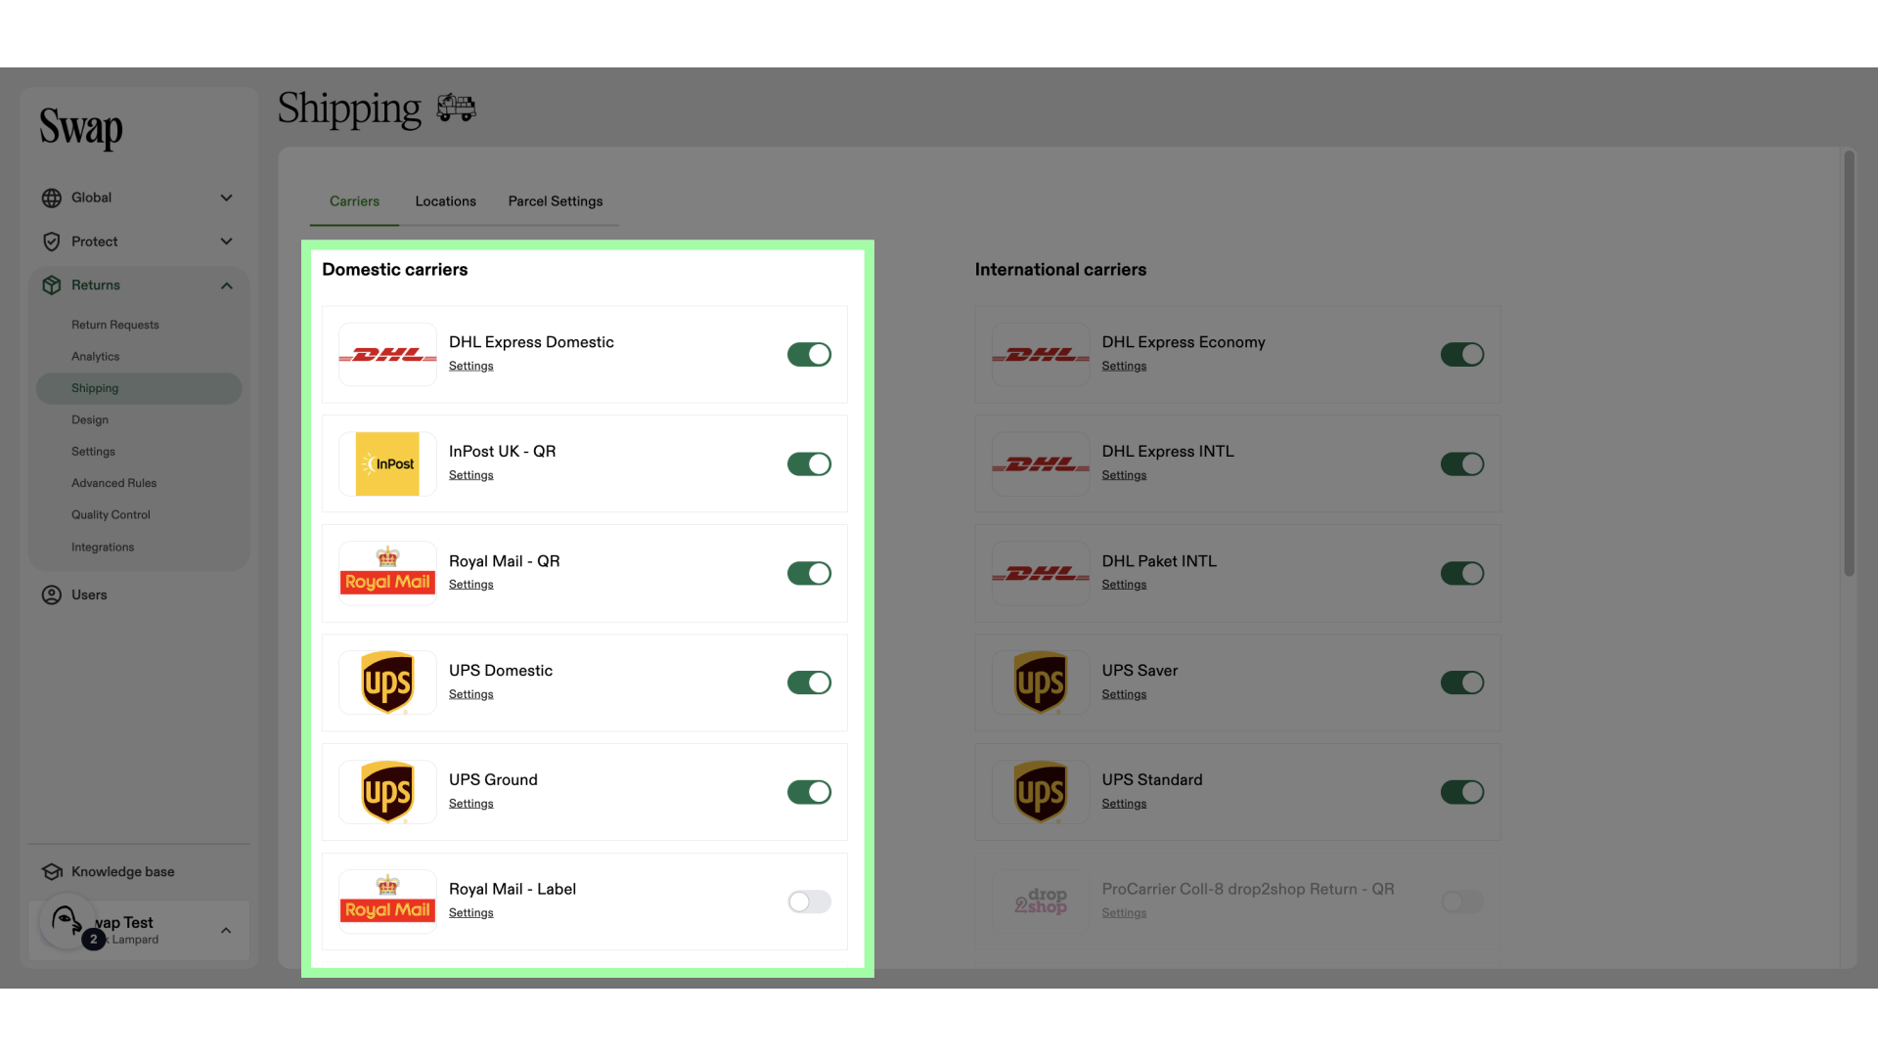The height and width of the screenshot is (1056, 1878).
Task: Click the DHL Express Economy logo
Action: click(1041, 354)
